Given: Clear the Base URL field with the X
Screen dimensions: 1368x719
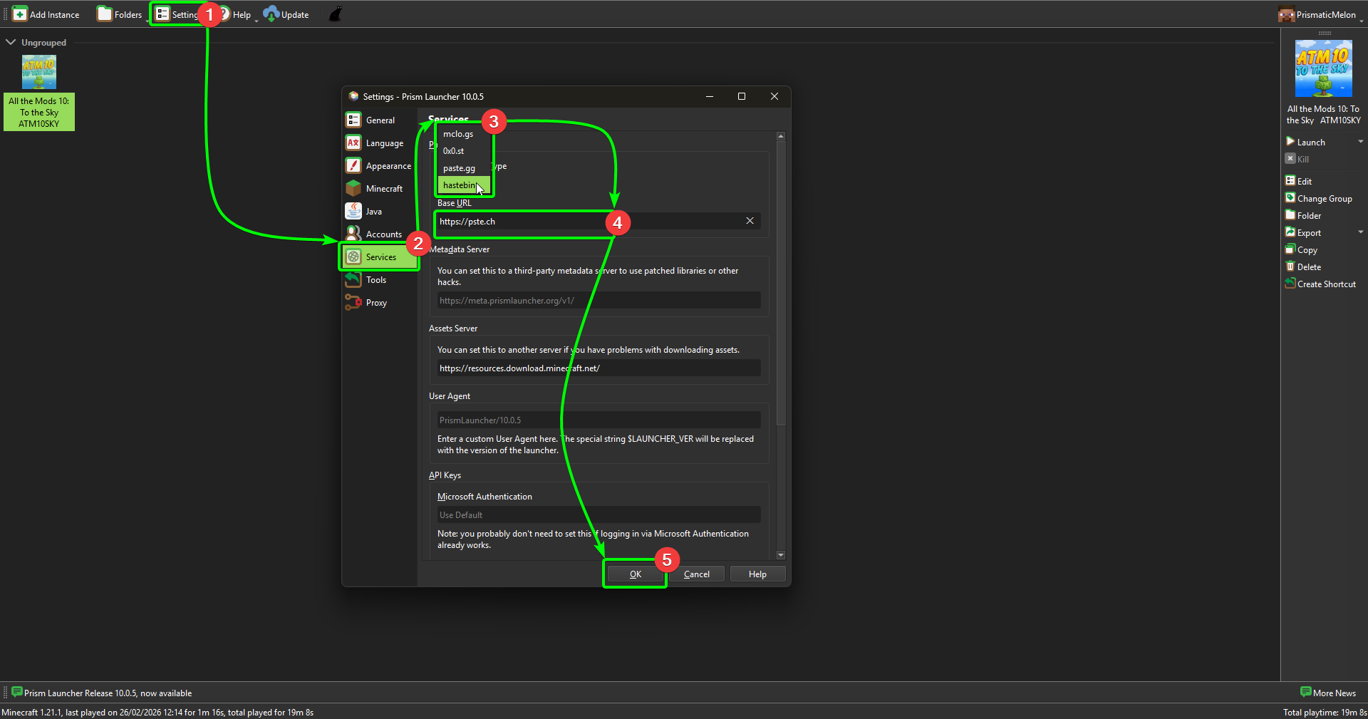Looking at the screenshot, I should click(x=750, y=221).
